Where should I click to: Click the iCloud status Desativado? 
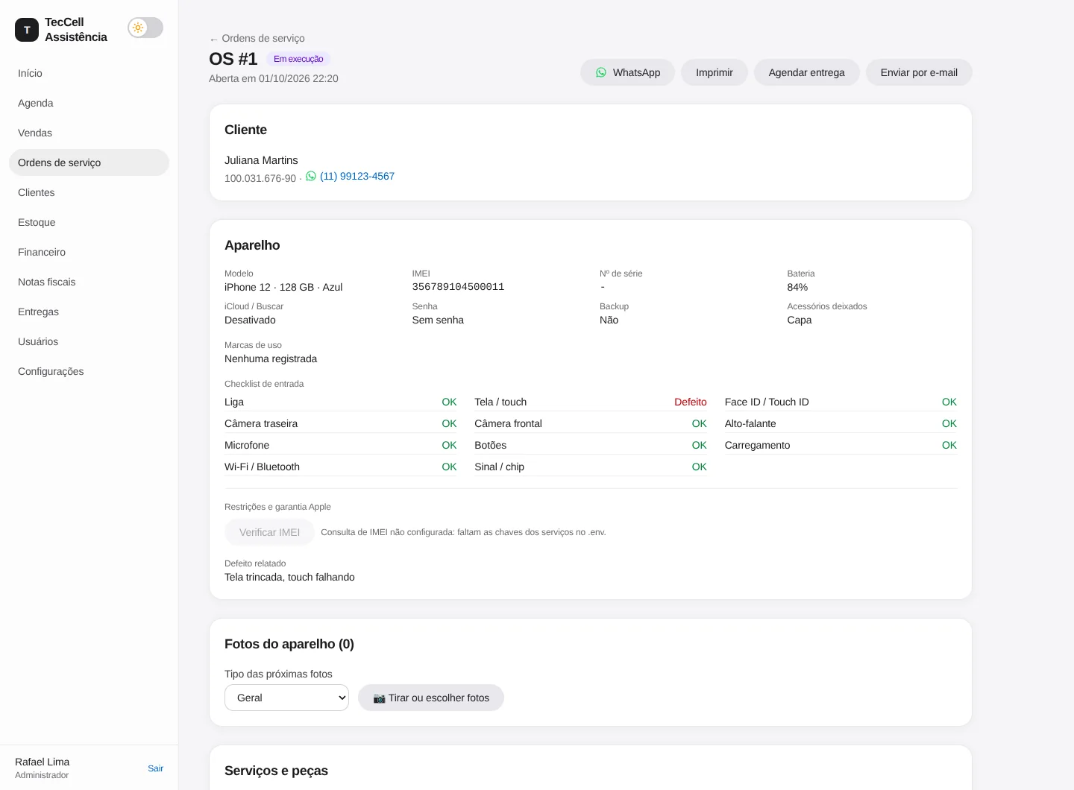pyautogui.click(x=250, y=320)
